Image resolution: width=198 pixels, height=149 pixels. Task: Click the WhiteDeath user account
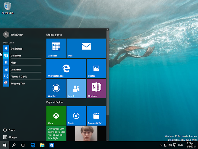click(13, 34)
